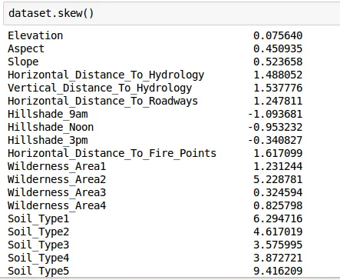The height and width of the screenshot is (280, 340).
Task: Click the dataset.skew() code cell input
Action: pos(171,13)
